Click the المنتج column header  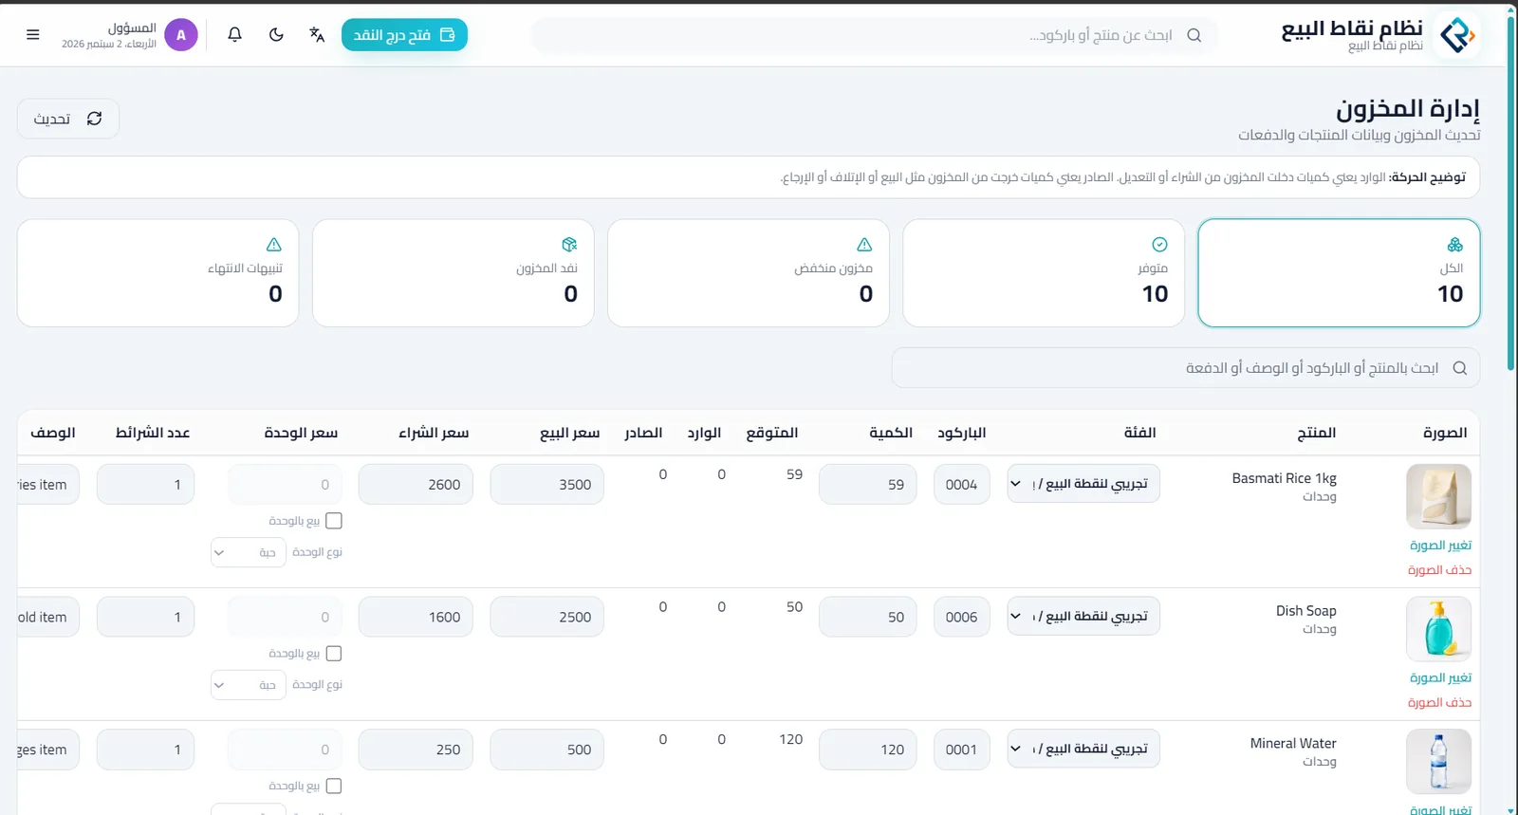(x=1317, y=434)
